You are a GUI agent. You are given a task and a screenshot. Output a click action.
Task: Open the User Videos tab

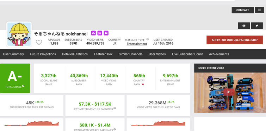(x=157, y=54)
